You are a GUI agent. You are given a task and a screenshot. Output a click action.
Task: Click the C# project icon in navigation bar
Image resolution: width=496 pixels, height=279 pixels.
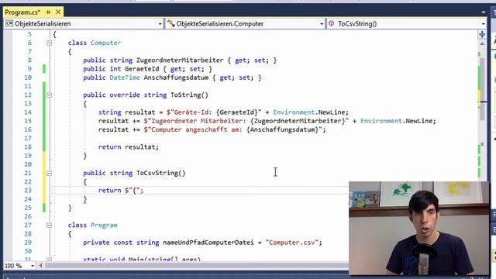pos(9,23)
